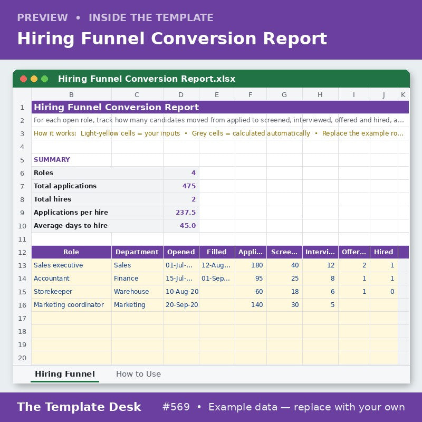Click the Accountant cell

71,279
